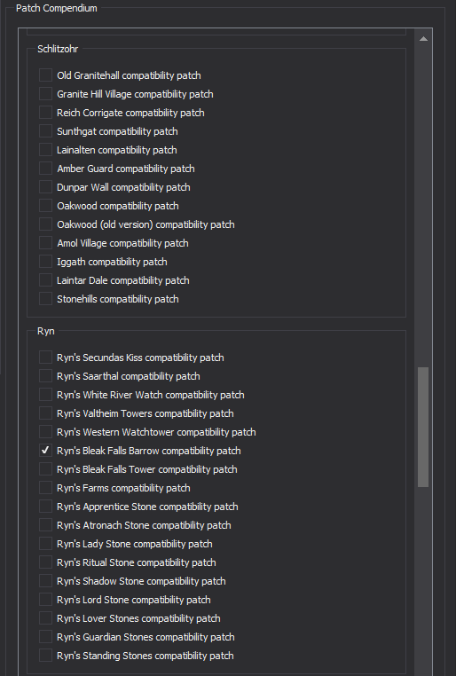Enable Old Granitehall compatibility patch checkbox
The image size is (456, 676).
tap(45, 75)
